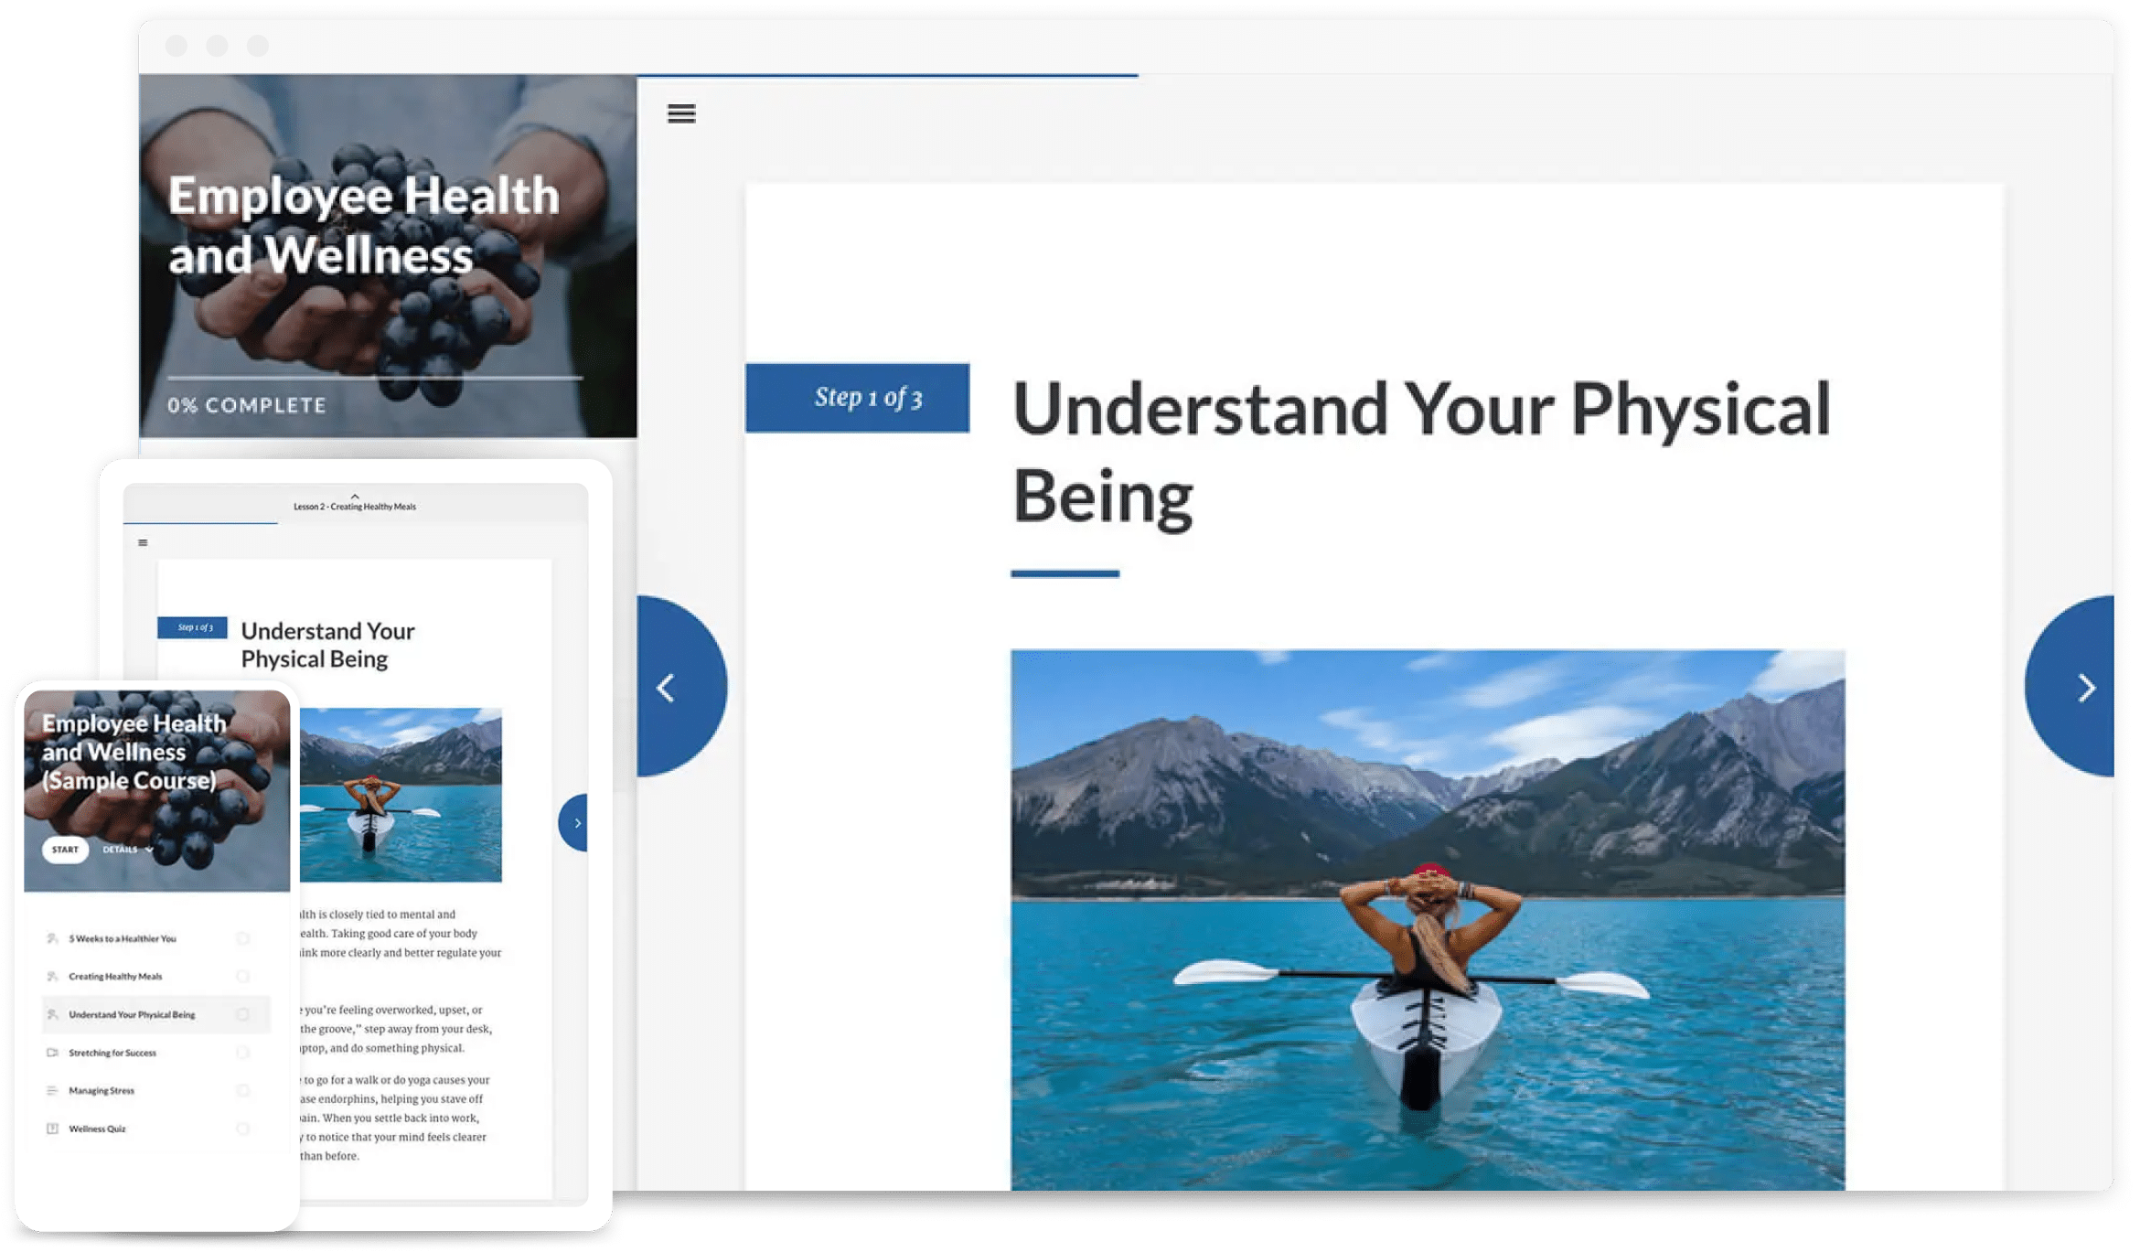Screen dimensions: 2140x1252
Task: Click the activity icon beside '5 Weeks to a Healthier You'
Action: [x=52, y=938]
